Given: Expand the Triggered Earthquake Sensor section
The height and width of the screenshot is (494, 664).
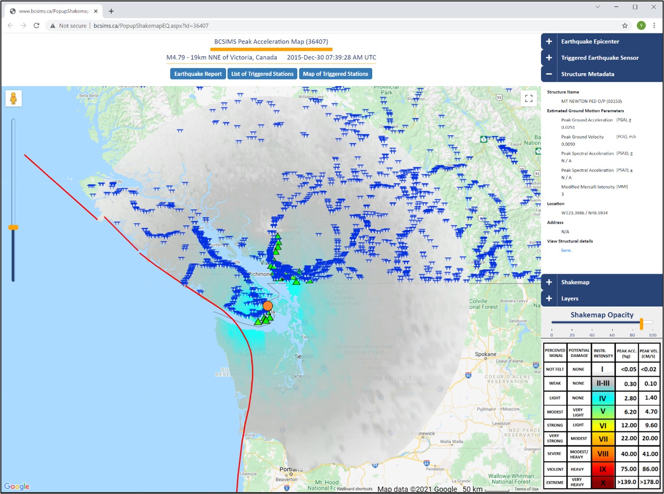Looking at the screenshot, I should [549, 57].
